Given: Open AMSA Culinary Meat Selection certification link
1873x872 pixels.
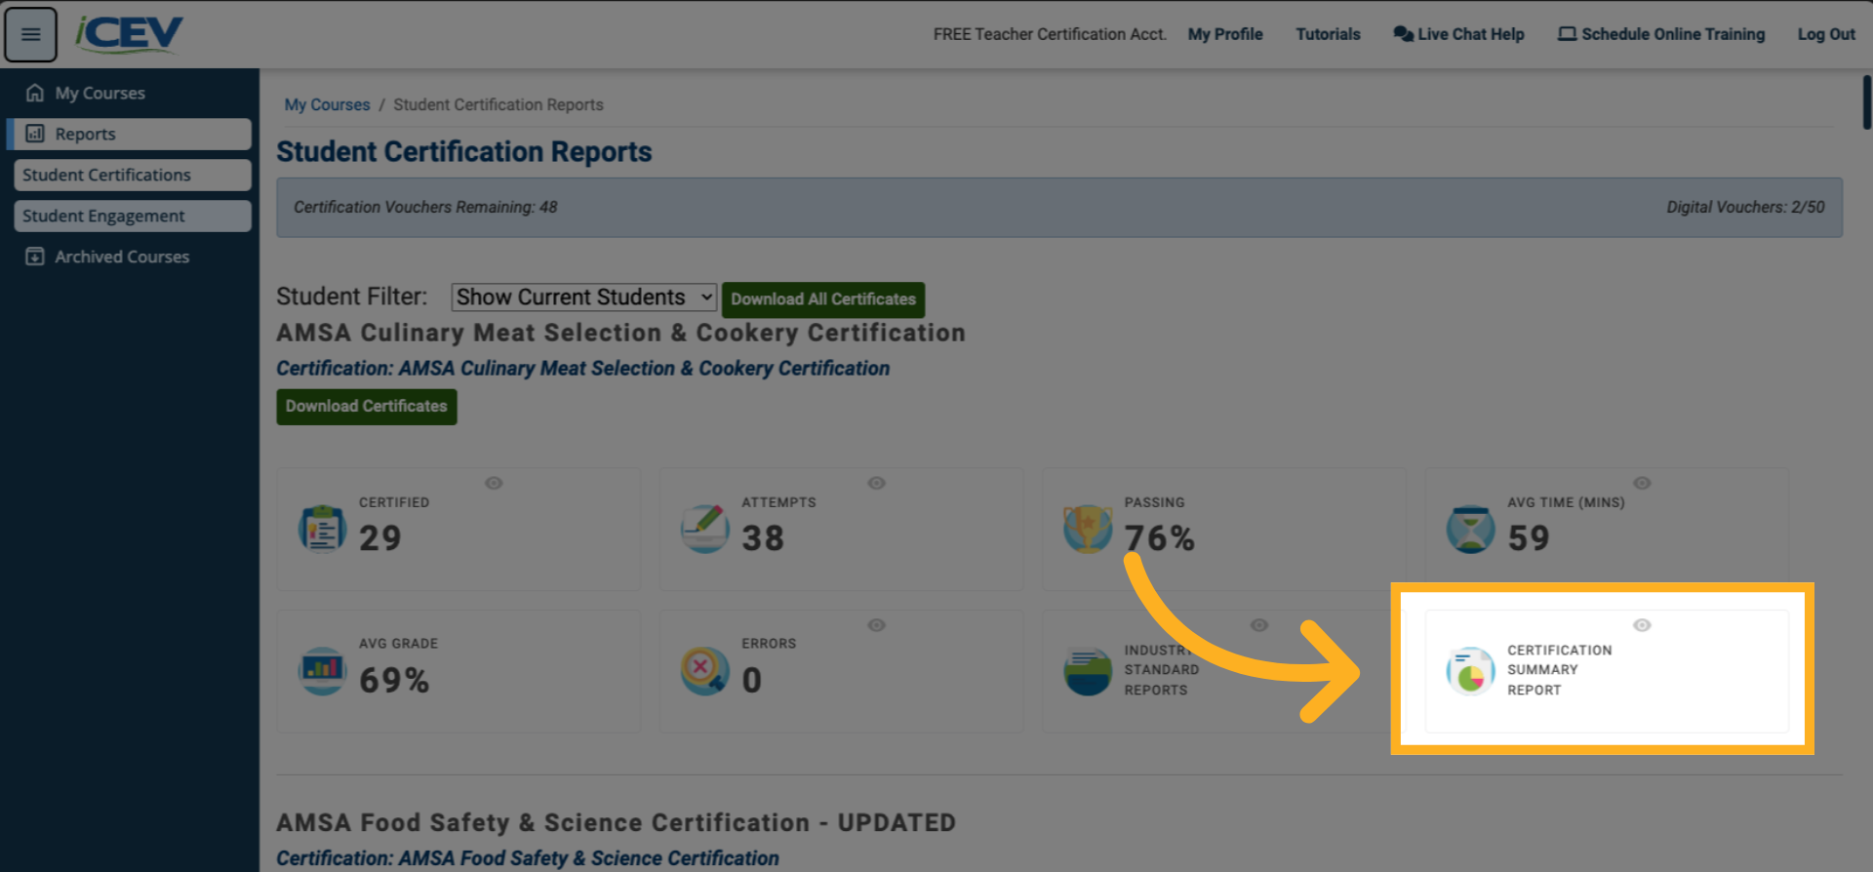Looking at the screenshot, I should coord(582,369).
